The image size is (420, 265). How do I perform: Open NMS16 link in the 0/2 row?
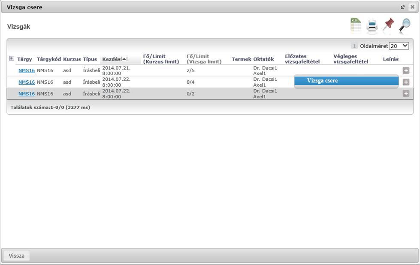27,94
